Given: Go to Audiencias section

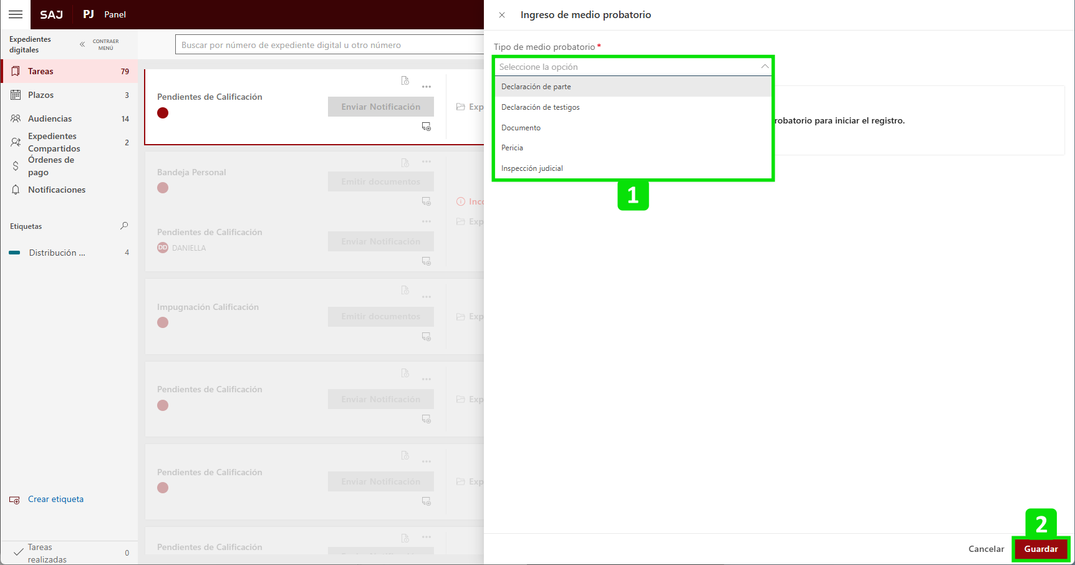Looking at the screenshot, I should (x=50, y=118).
